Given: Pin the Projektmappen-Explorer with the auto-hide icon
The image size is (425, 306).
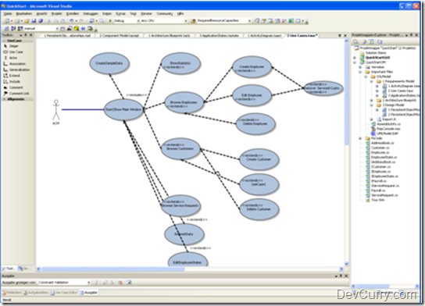Looking at the screenshot, I should (411, 35).
